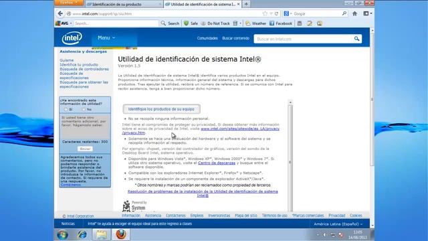Viewport: 428px width, 241px height.
Task: Click the notepad icon in AVG toolbar
Action: click(309, 23)
